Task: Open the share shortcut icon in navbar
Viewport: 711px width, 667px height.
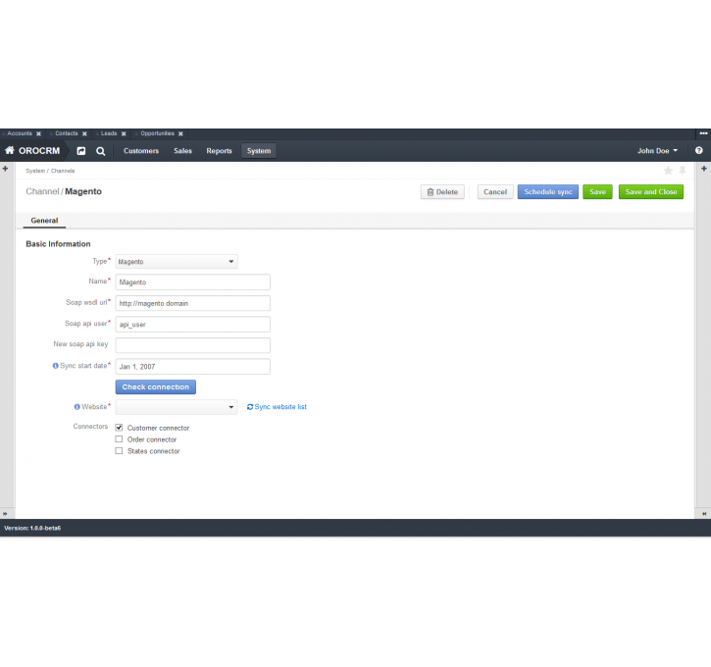Action: 81,151
